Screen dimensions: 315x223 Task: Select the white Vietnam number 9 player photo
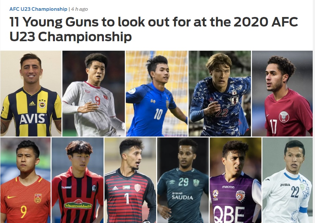coord(93,94)
